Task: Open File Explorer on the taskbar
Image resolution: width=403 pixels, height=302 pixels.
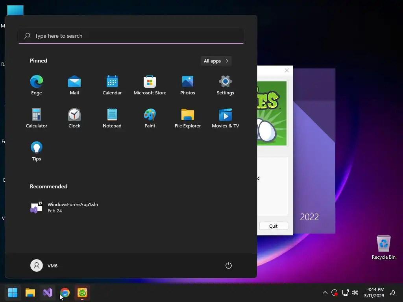Action: [x=30, y=293]
